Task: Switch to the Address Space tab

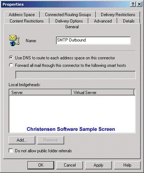Action: 22,15
